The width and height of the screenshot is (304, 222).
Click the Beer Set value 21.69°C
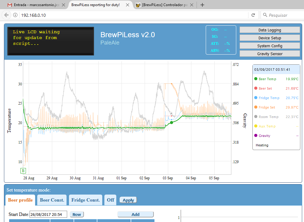point(292,88)
